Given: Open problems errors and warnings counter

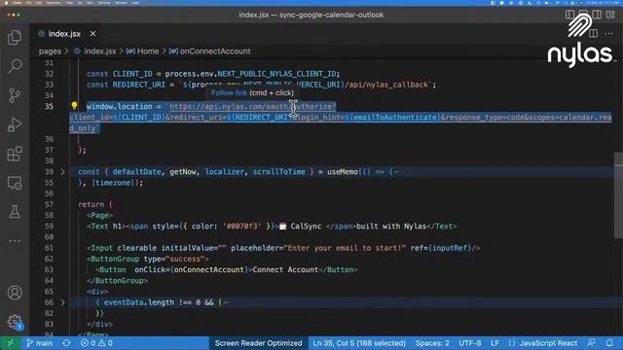Looking at the screenshot, I should 96,343.
